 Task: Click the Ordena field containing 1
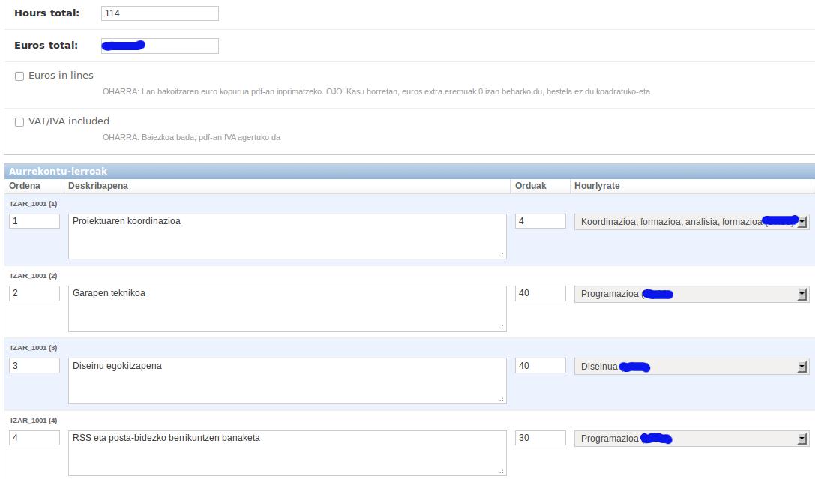pyautogui.click(x=34, y=221)
